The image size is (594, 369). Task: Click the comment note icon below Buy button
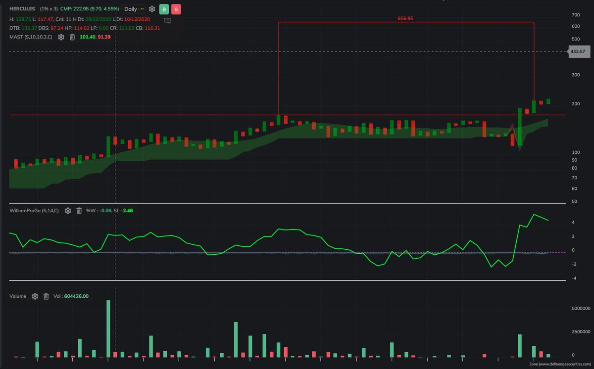coord(167,21)
